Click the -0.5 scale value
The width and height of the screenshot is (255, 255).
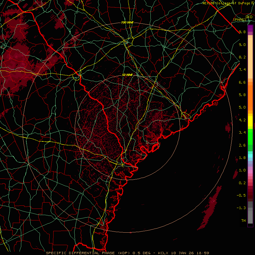[x=241, y=195]
